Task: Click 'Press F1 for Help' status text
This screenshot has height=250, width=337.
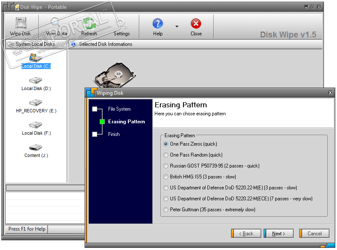Action: [27, 229]
